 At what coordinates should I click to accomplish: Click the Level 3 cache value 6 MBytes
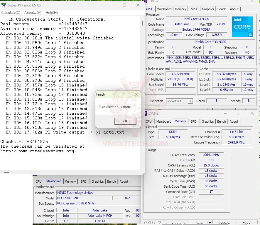227,90
